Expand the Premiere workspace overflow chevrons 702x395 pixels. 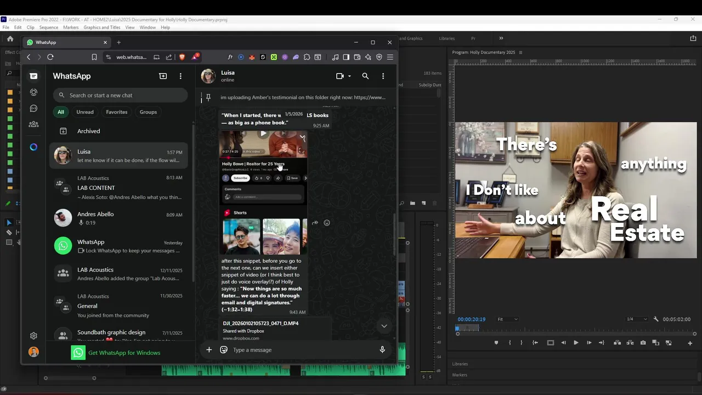point(501,38)
